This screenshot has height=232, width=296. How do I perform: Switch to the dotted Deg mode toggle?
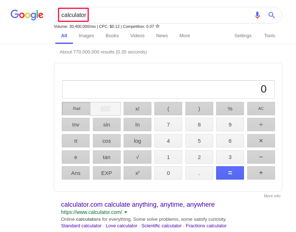click(x=105, y=109)
